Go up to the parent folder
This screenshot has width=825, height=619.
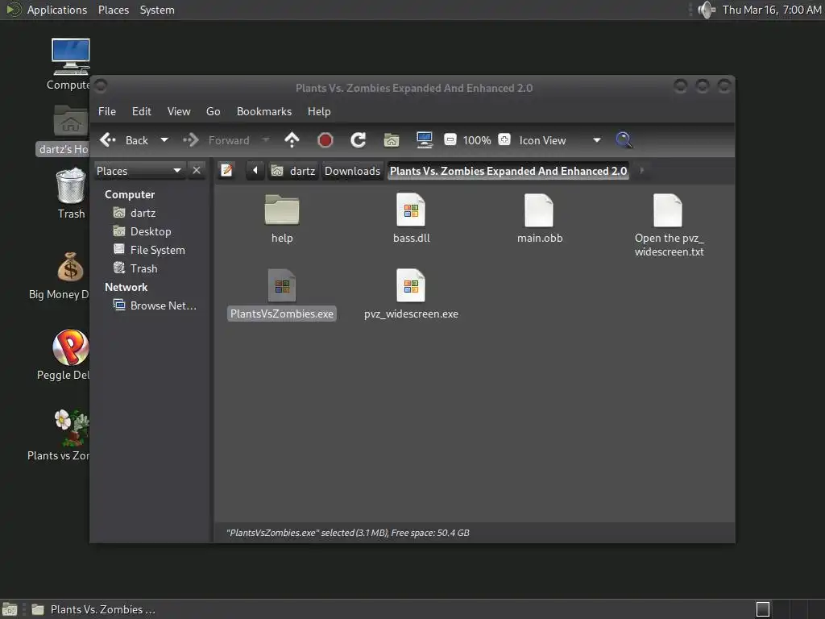(292, 140)
